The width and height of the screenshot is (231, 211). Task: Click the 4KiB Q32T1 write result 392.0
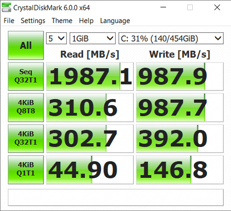tap(180, 139)
